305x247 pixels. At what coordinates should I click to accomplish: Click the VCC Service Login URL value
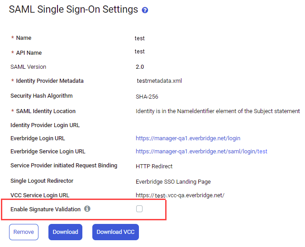tap(180, 195)
